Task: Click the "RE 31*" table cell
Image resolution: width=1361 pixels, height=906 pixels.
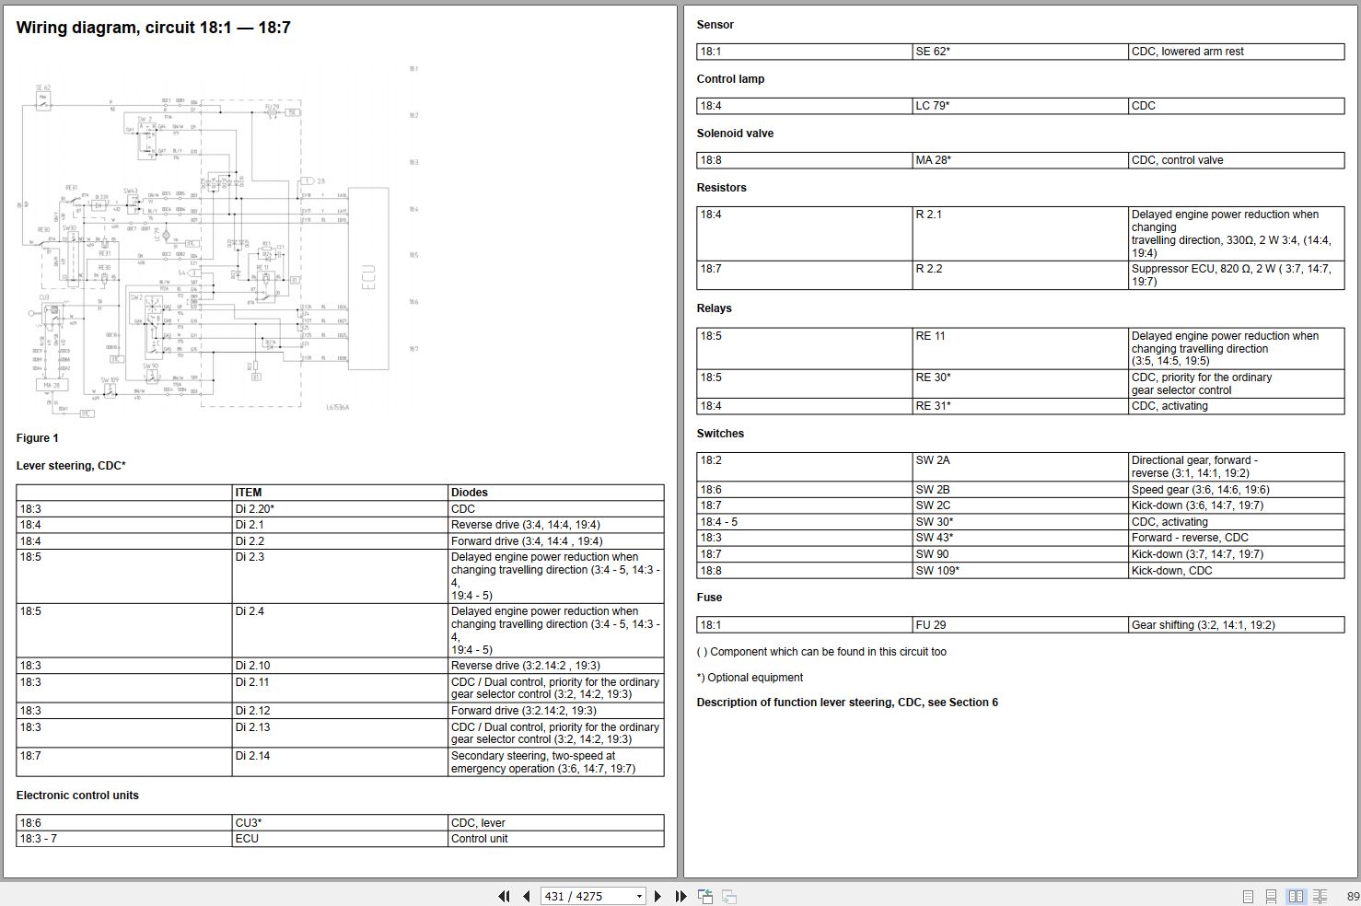Action: (x=1020, y=406)
